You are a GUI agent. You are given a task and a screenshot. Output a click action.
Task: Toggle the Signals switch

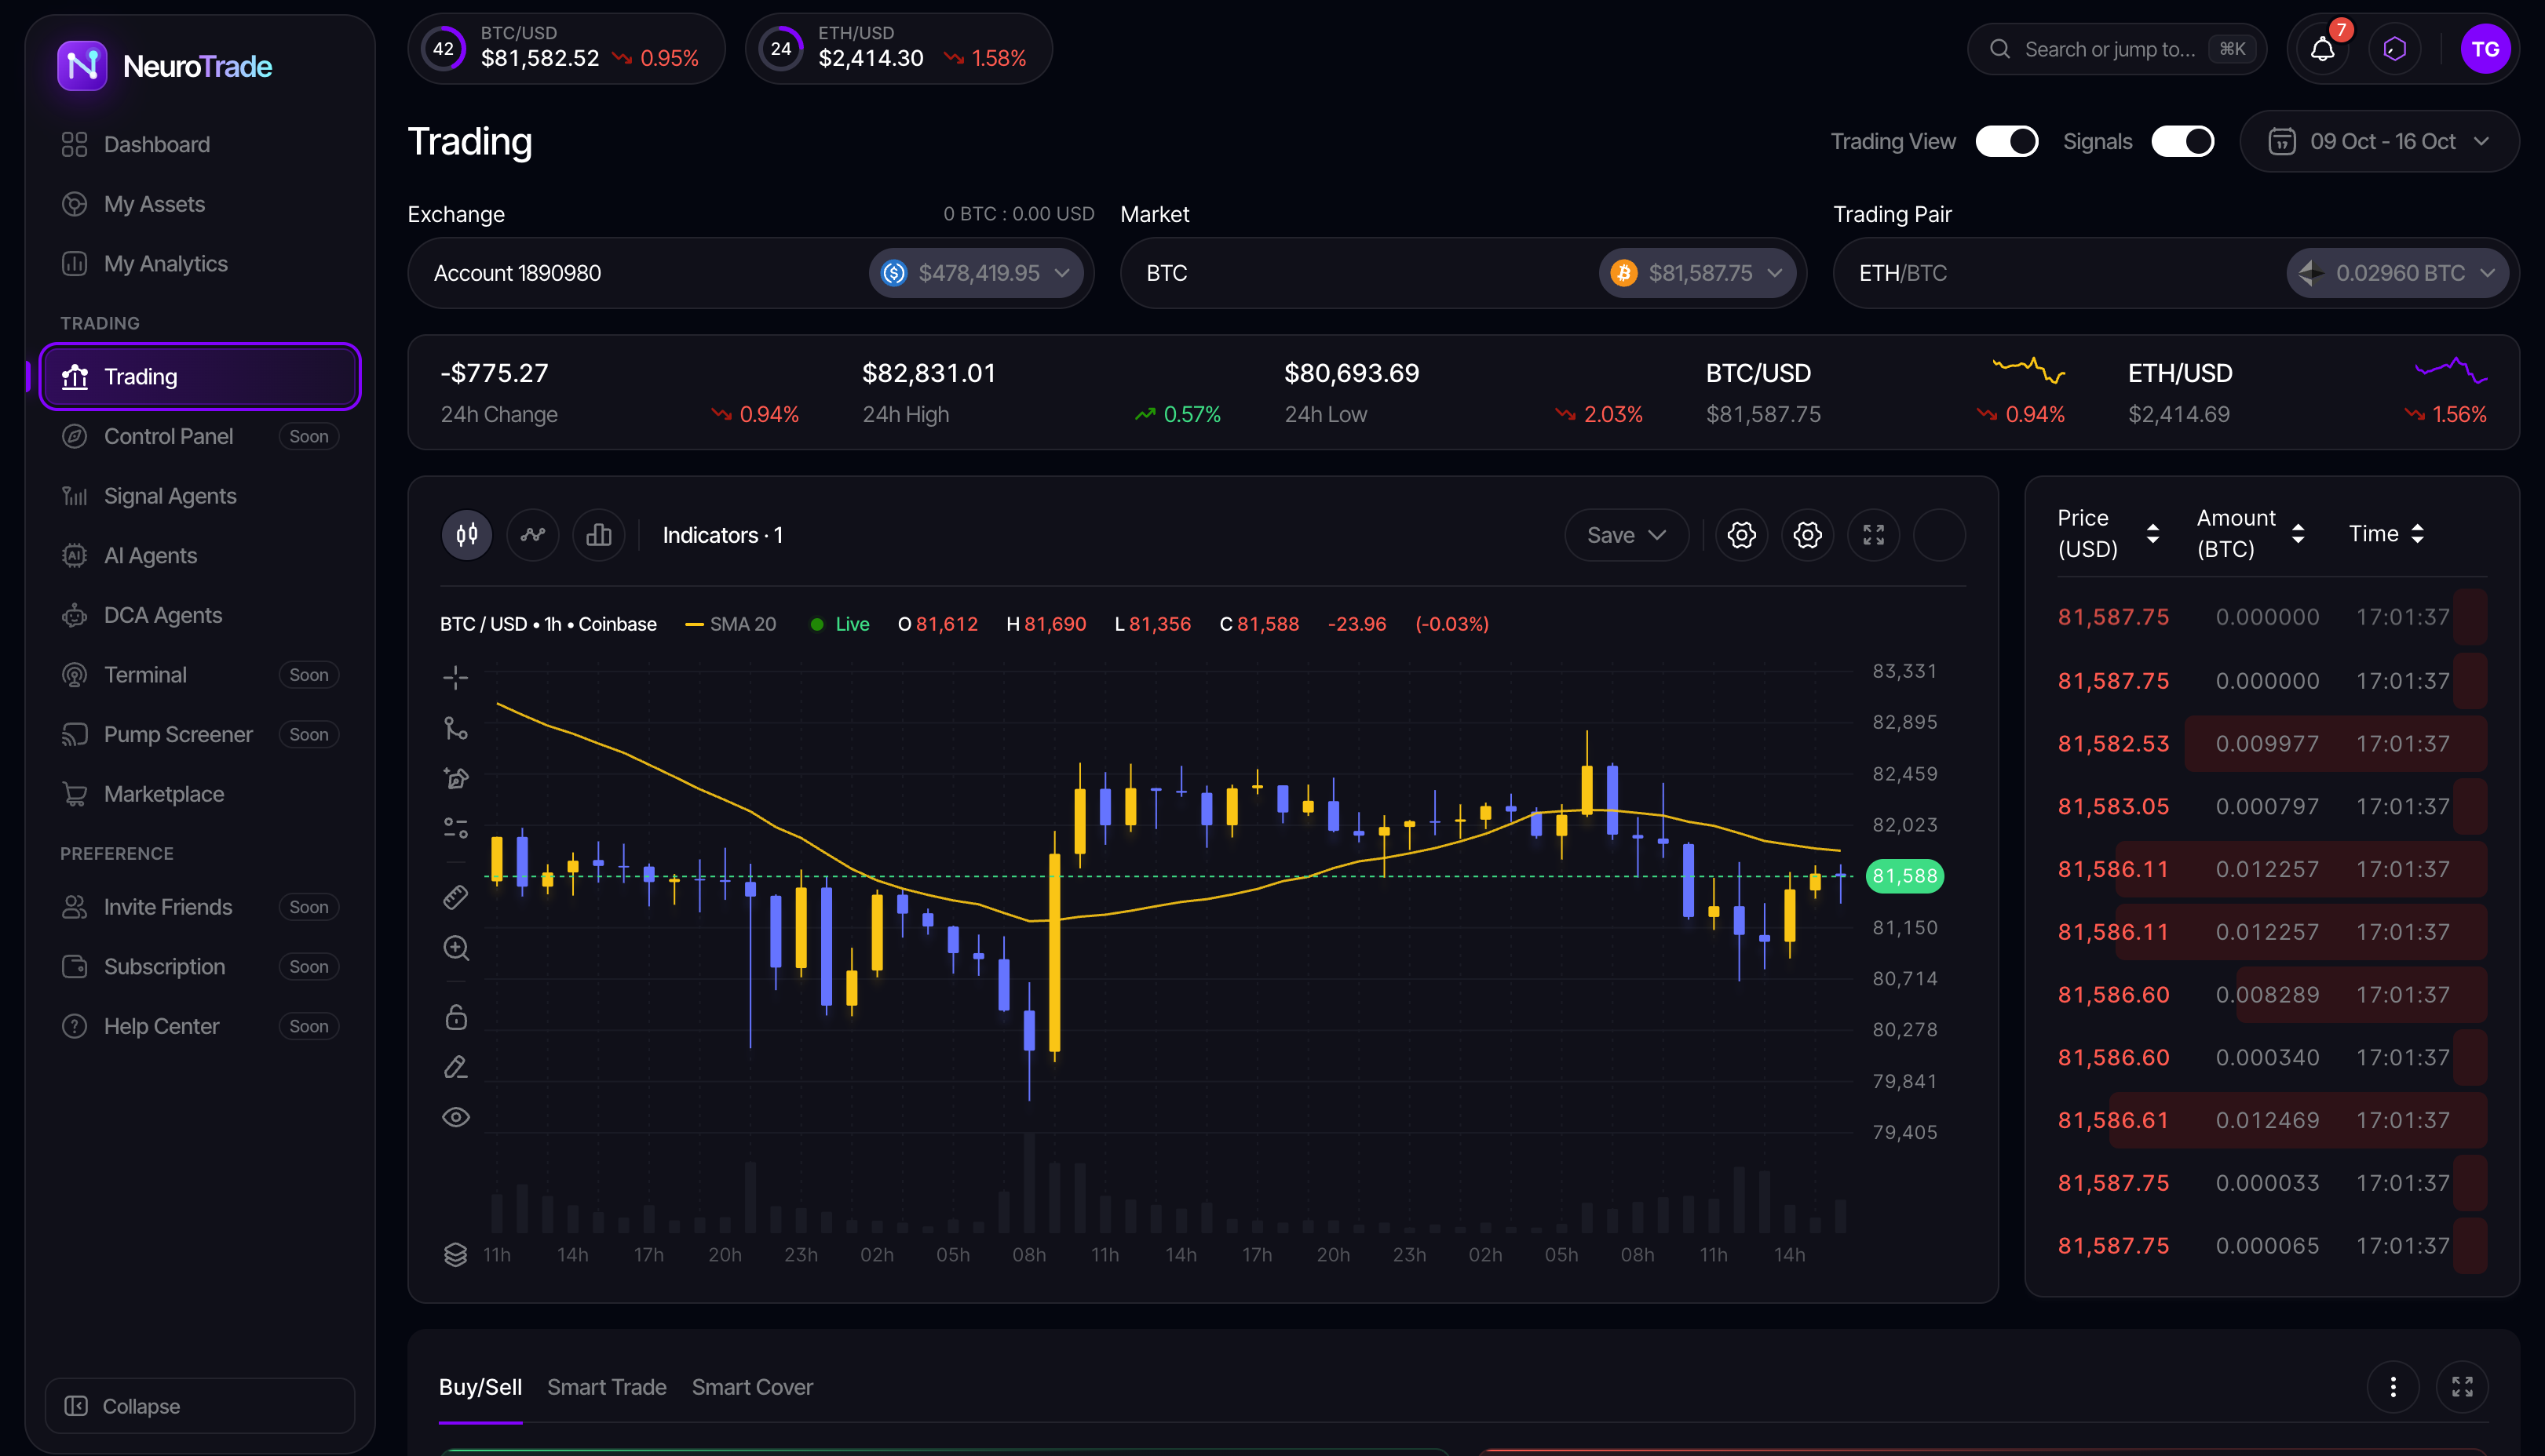tap(2182, 141)
